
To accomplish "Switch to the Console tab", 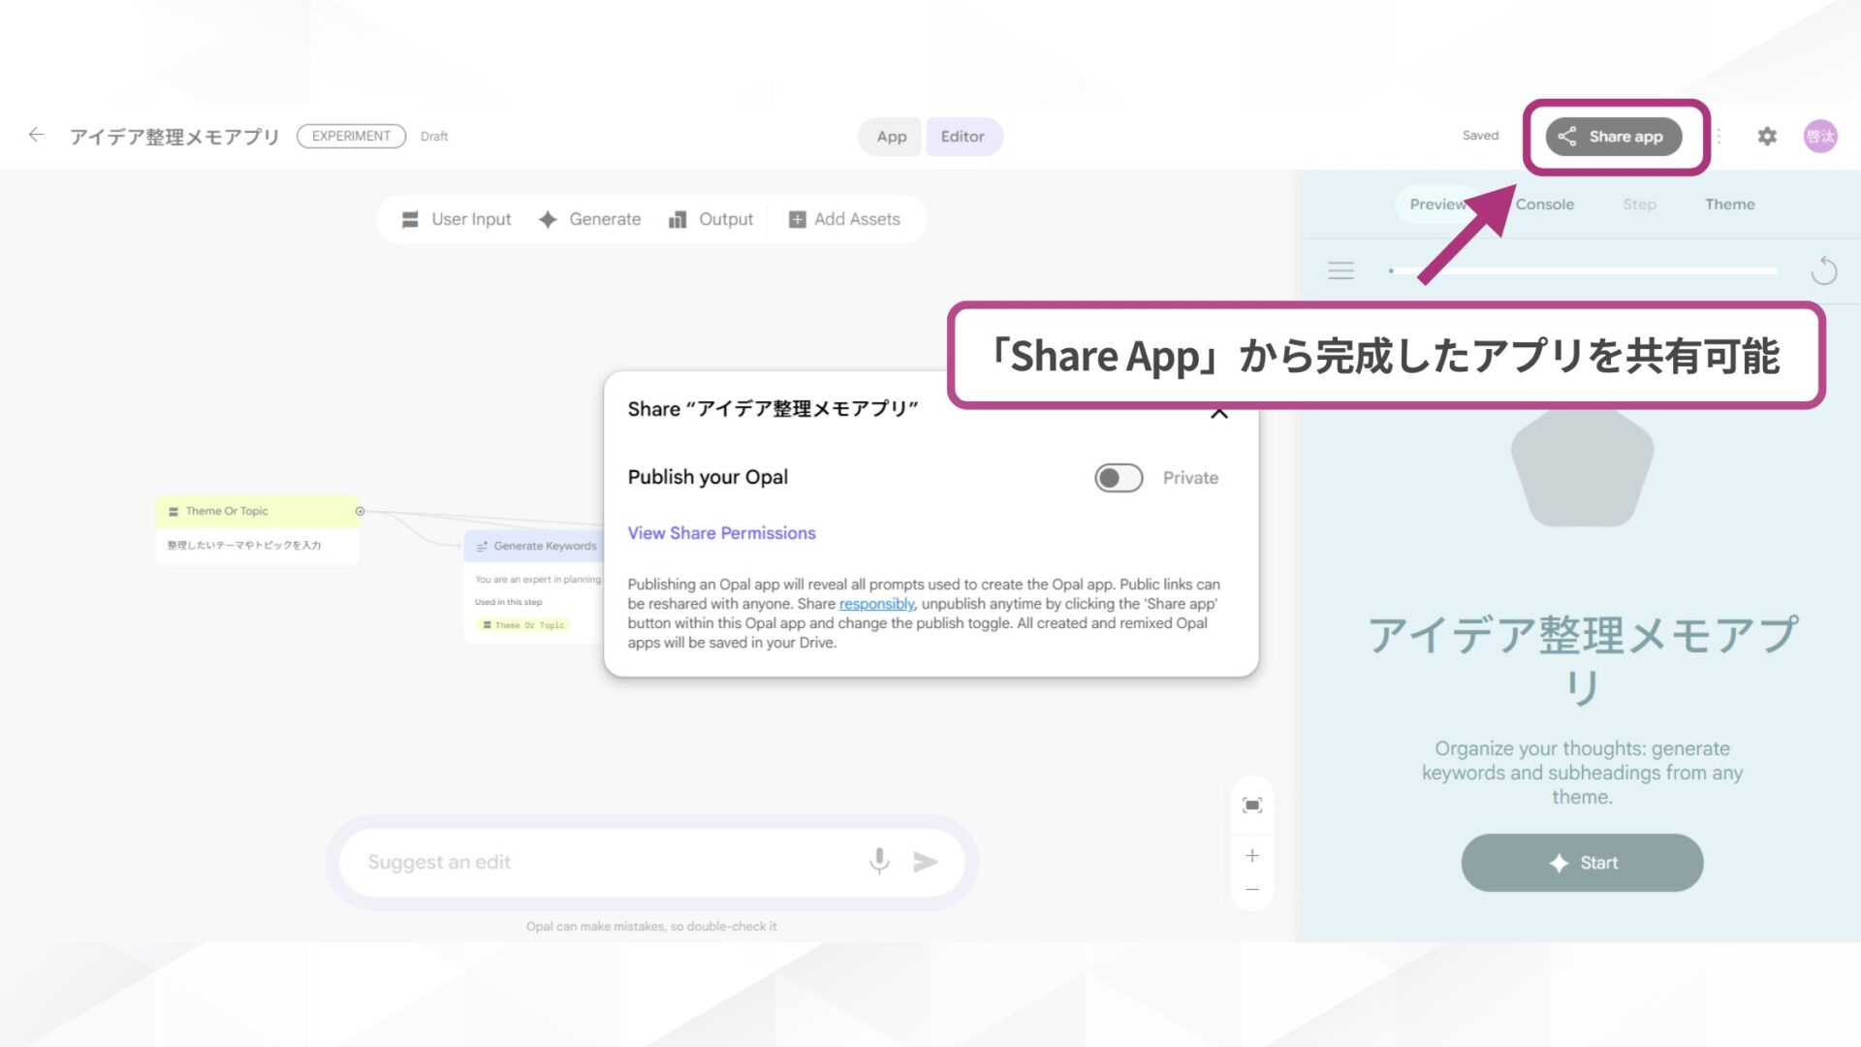I will (1544, 204).
